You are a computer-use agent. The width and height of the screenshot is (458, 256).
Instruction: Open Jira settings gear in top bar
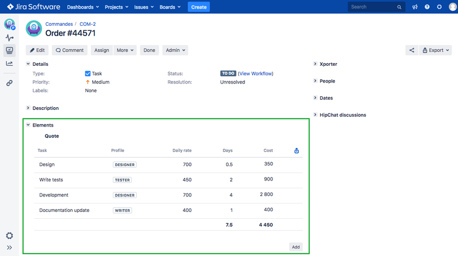pyautogui.click(x=439, y=7)
